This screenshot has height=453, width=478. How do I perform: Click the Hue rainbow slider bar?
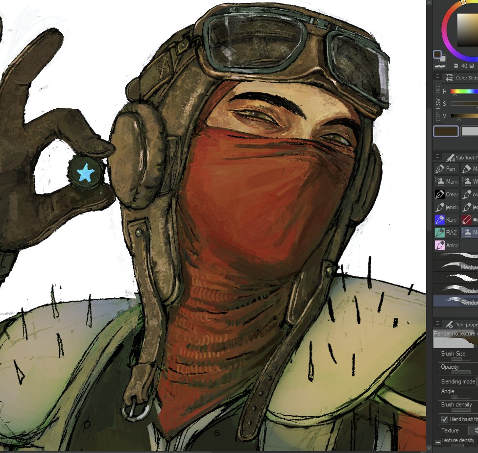(x=464, y=92)
